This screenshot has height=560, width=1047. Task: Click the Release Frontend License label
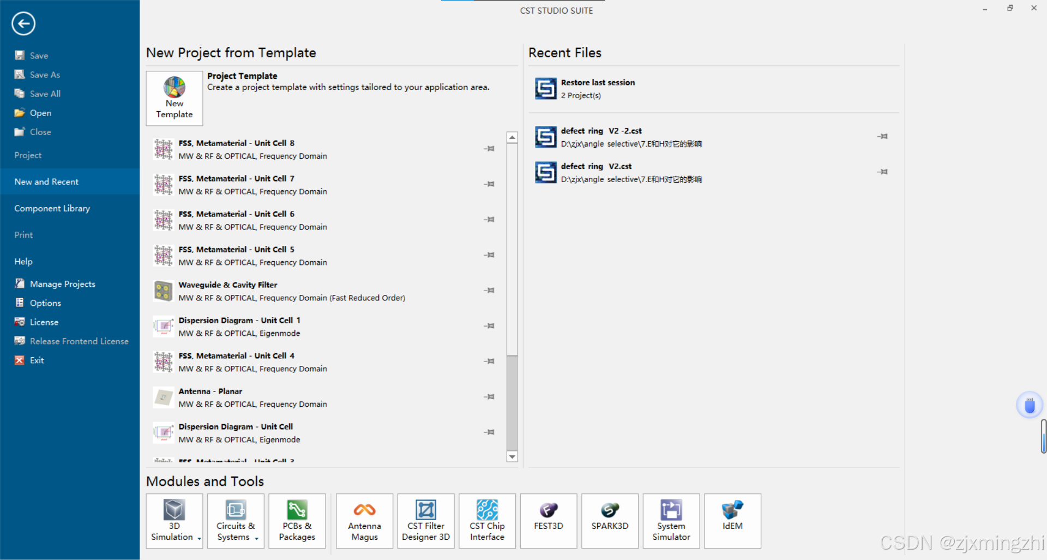point(79,341)
